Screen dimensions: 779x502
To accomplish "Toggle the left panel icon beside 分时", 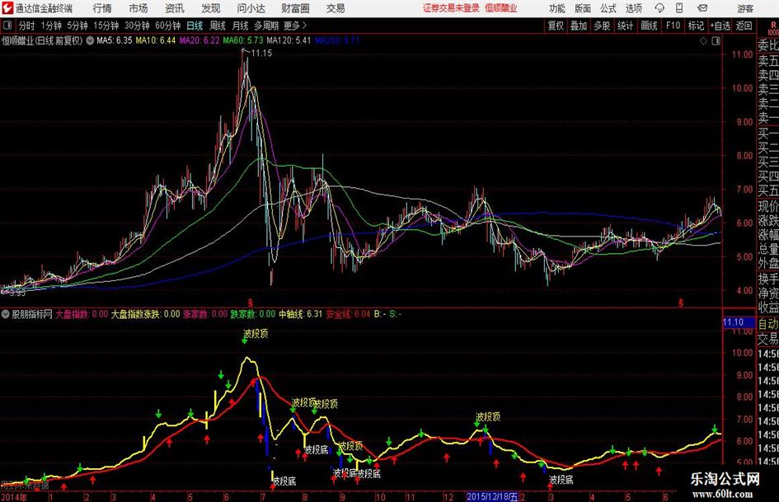I will (7, 26).
